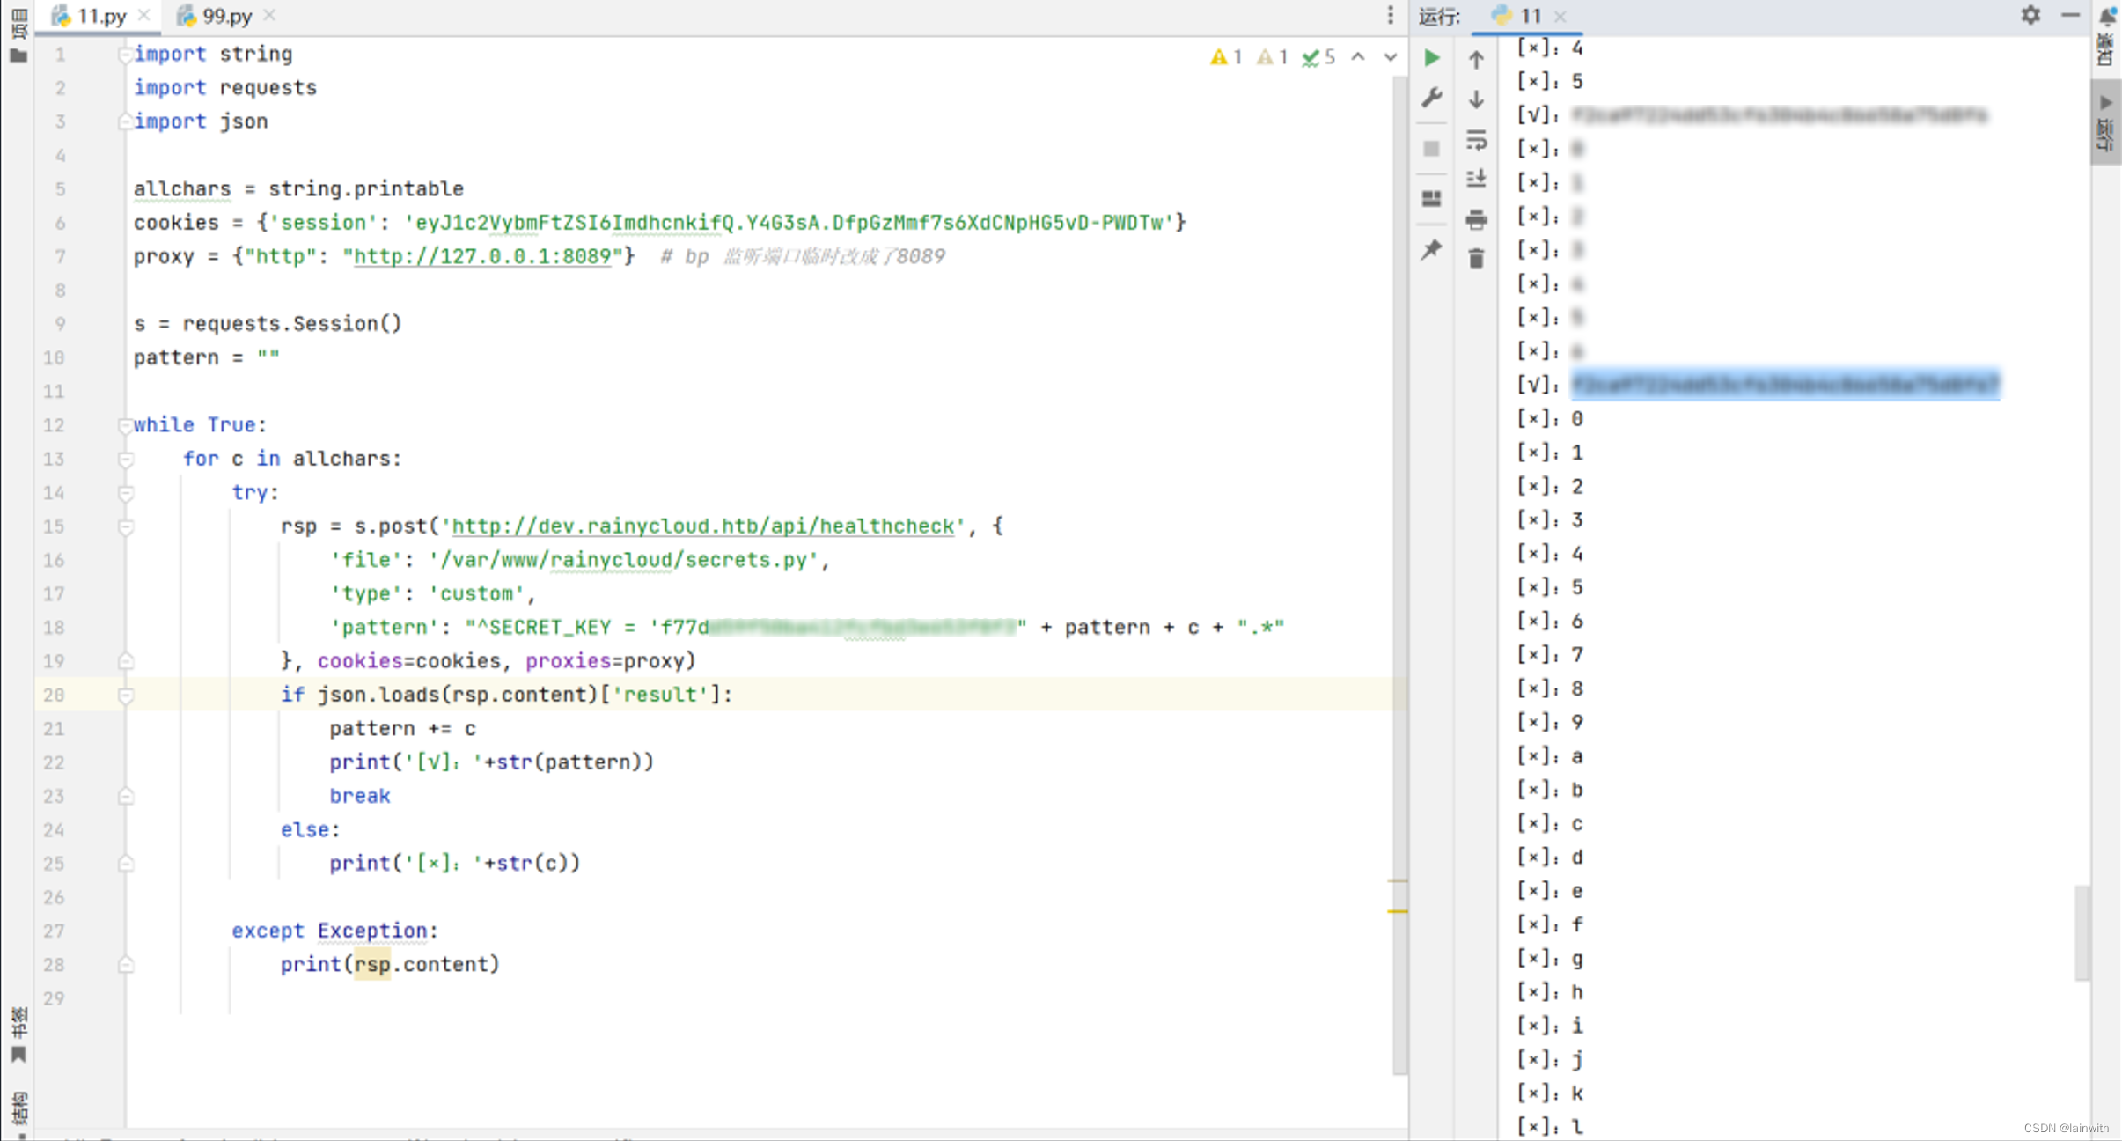
Task: Click the editor vertical scrollbar
Action: tap(1399, 577)
